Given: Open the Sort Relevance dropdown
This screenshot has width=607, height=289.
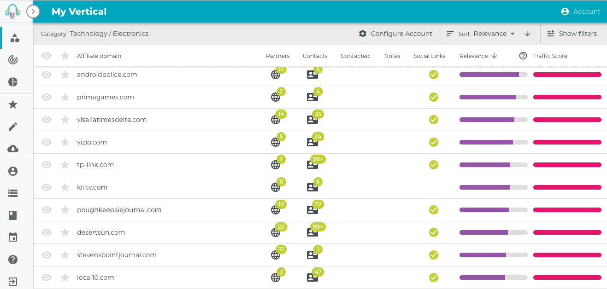Looking at the screenshot, I should tap(481, 34).
